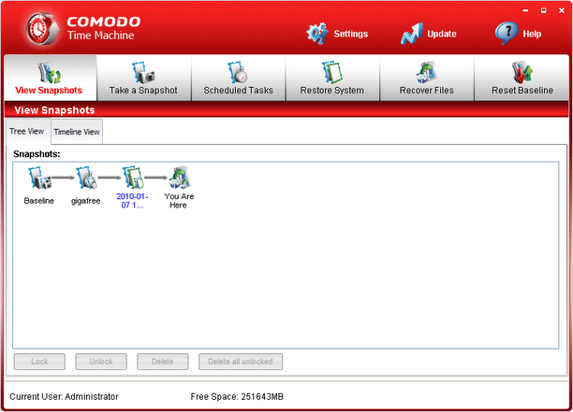The width and height of the screenshot is (573, 412).
Task: Click the Help text link
Action: (x=532, y=34)
